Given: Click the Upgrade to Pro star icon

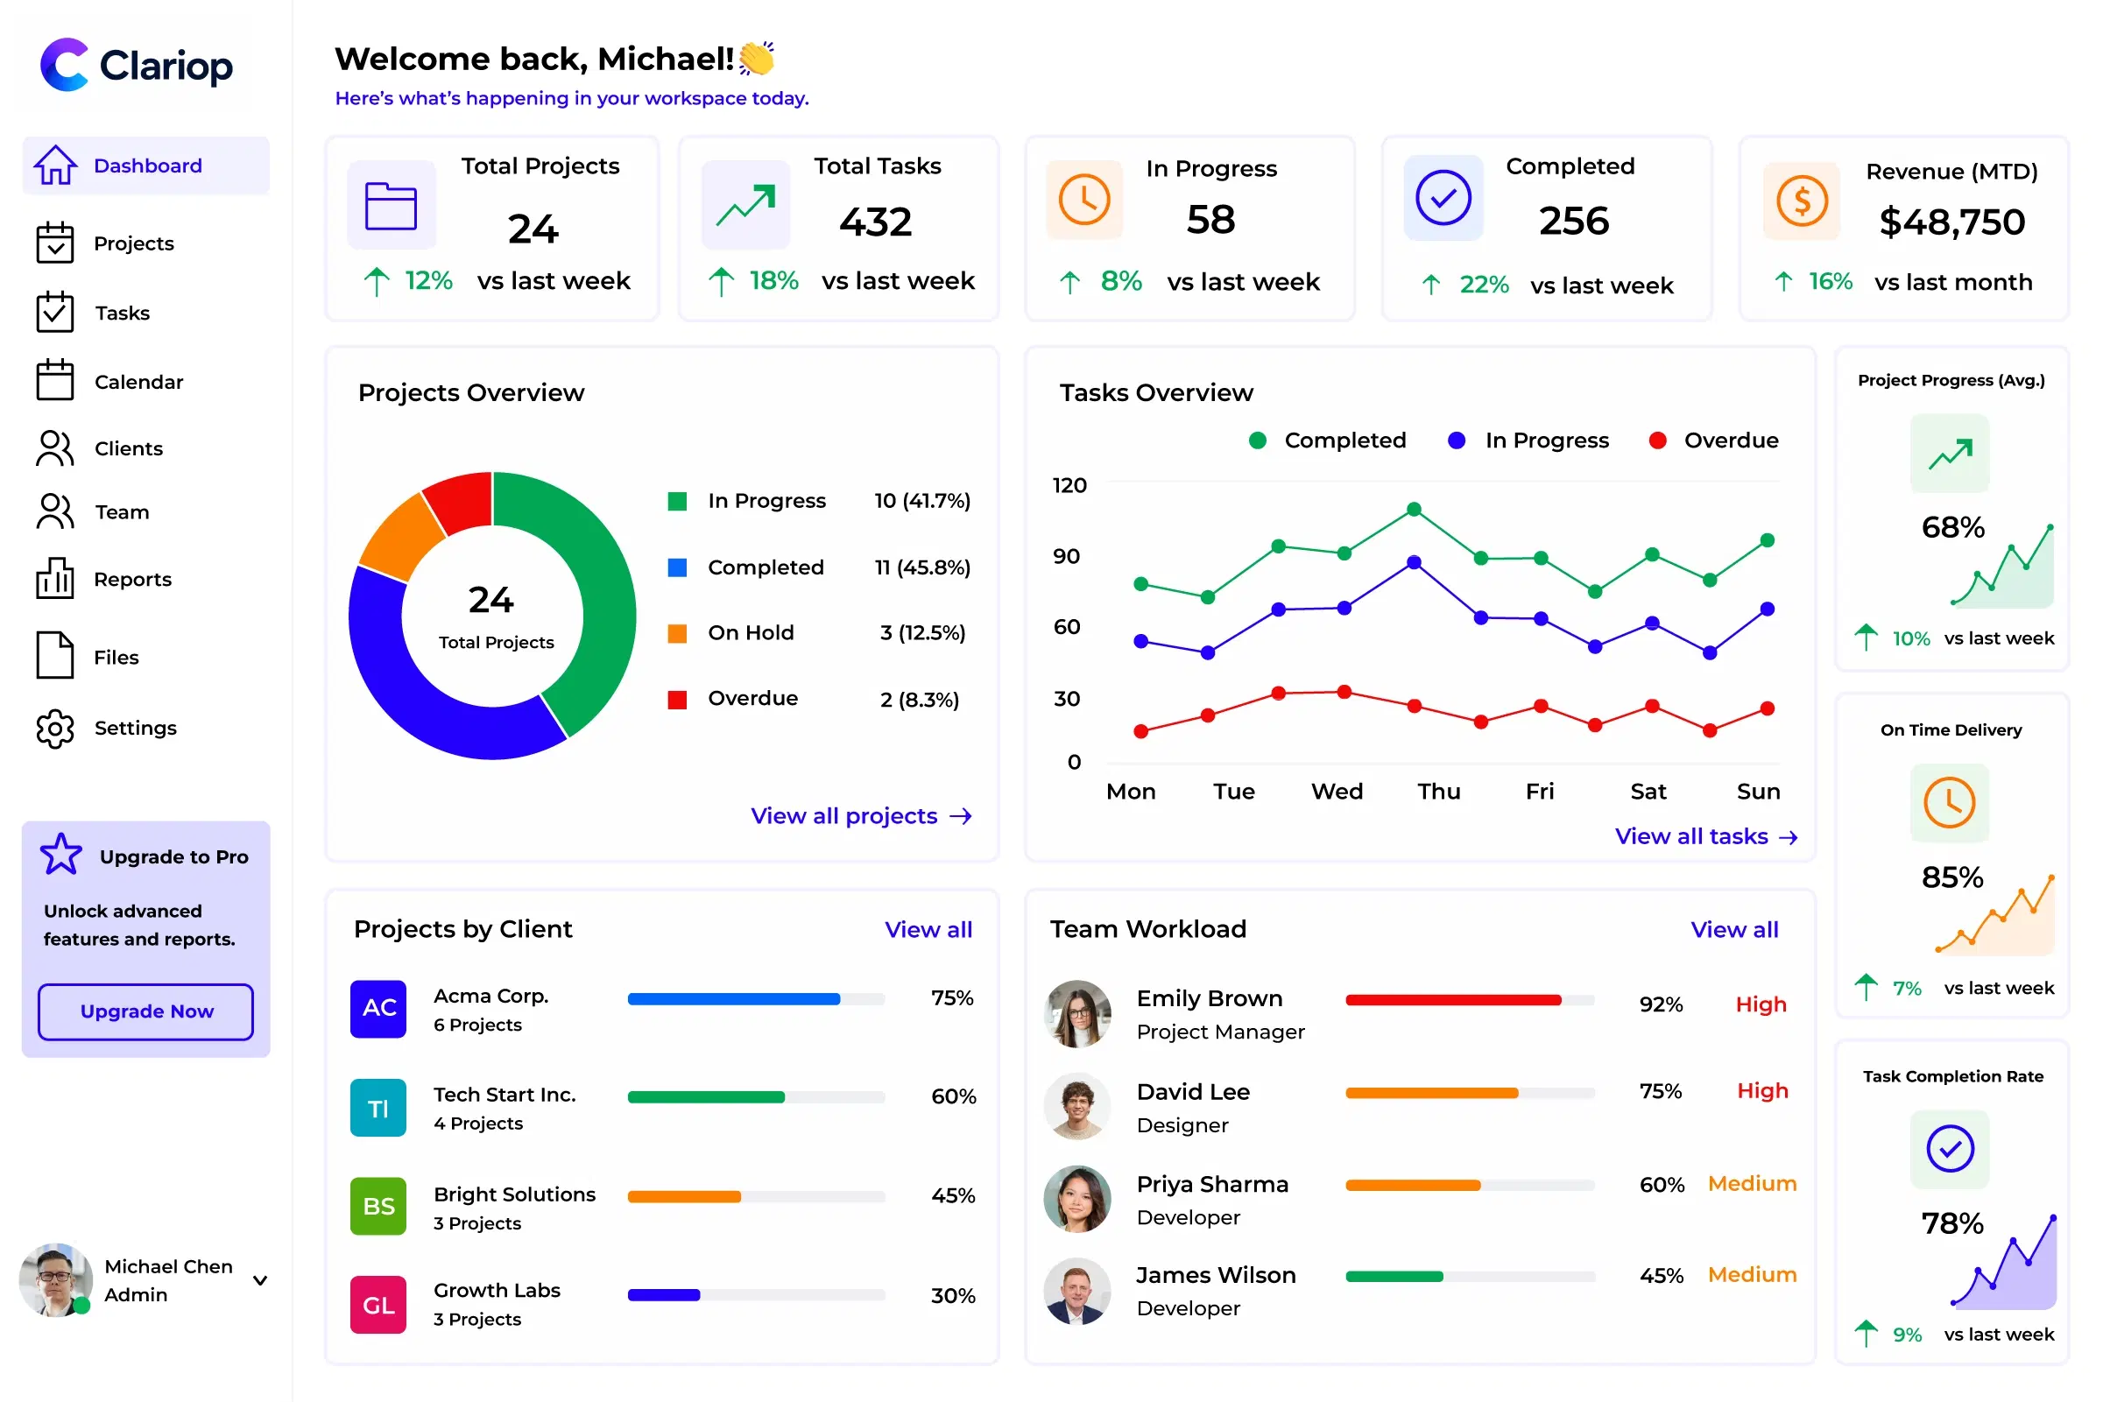Looking at the screenshot, I should [x=60, y=854].
